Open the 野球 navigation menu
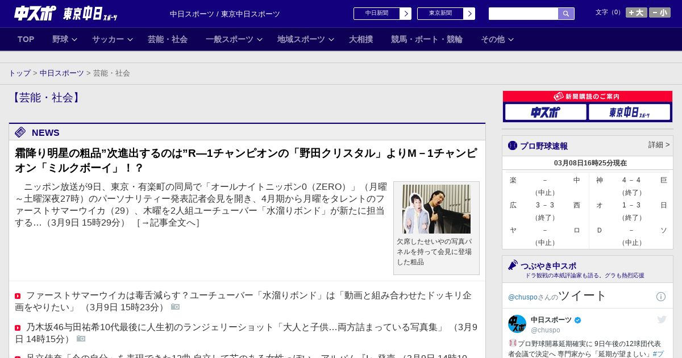The height and width of the screenshot is (358, 682). coord(60,39)
